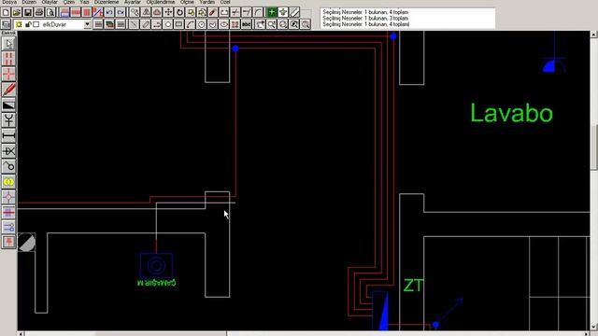This screenshot has width=598, height=336.
Task: Toggle elkDuvar layer visibility sun icon
Action: tap(19, 24)
